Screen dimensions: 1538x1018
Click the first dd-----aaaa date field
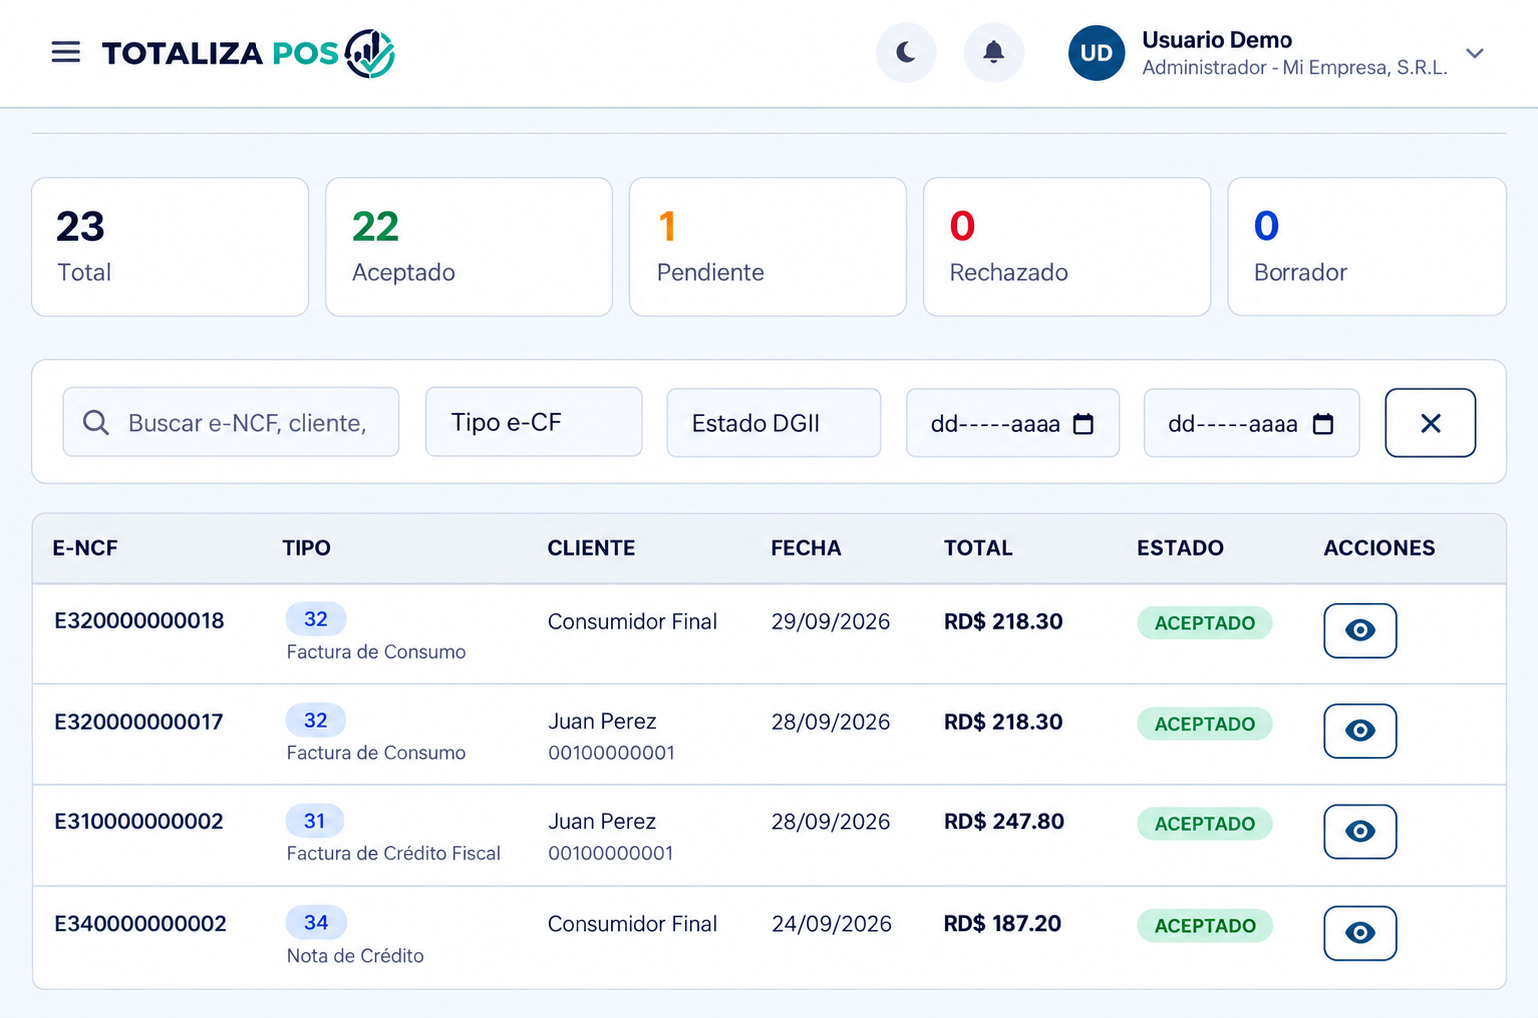(x=1012, y=423)
